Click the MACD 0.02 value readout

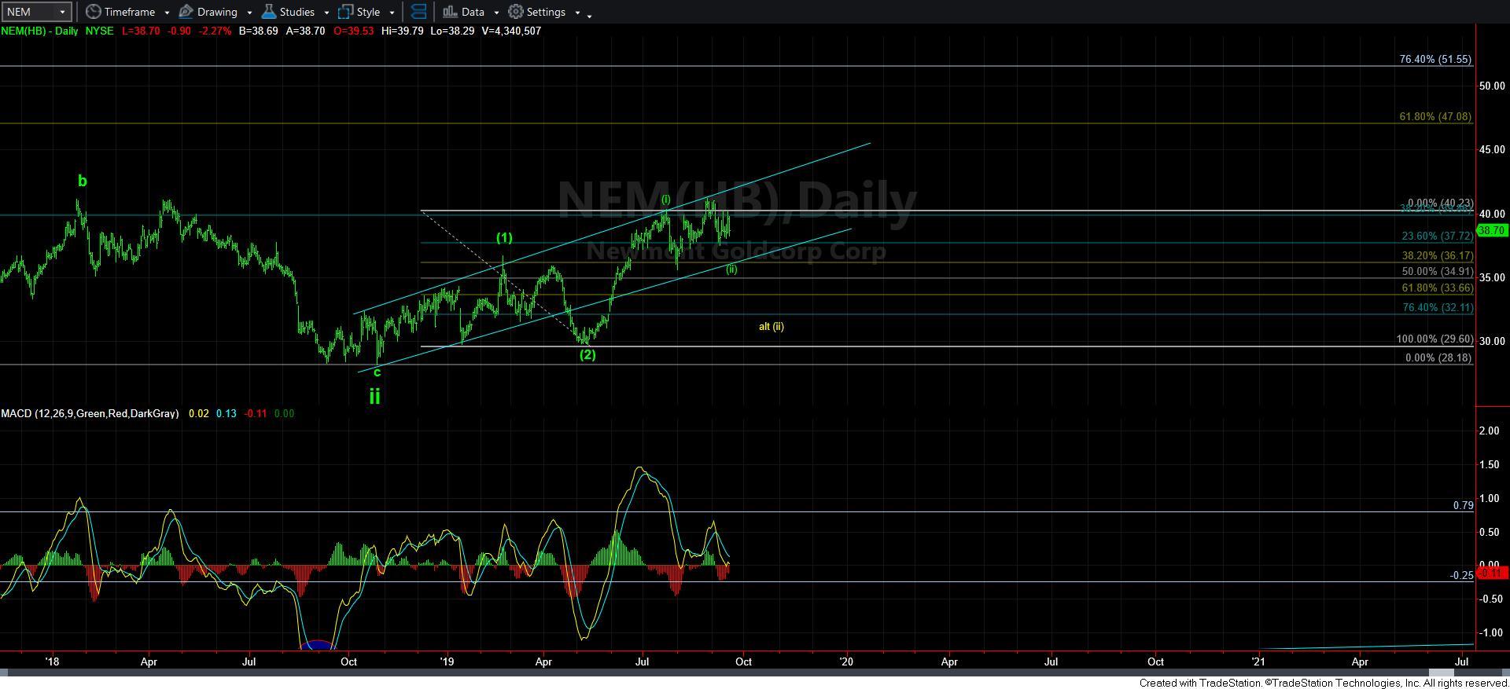click(x=199, y=413)
